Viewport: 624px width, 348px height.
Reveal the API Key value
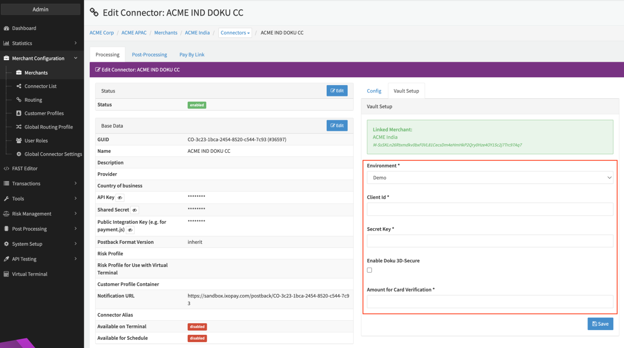click(120, 198)
